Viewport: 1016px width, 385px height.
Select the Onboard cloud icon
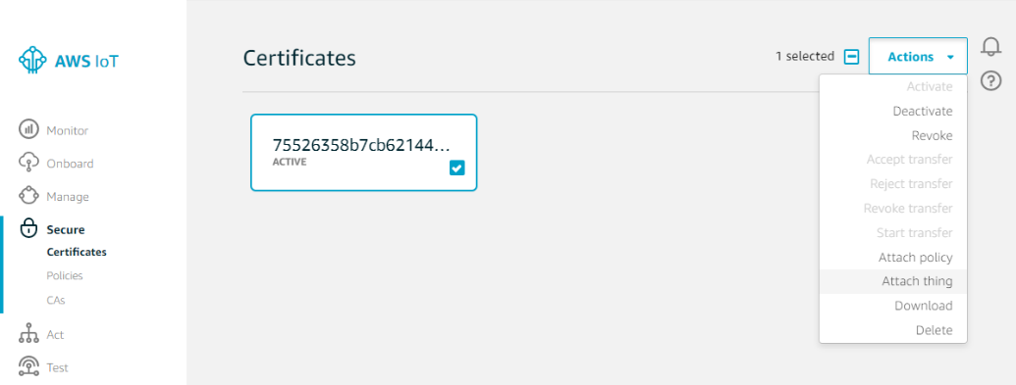[29, 163]
